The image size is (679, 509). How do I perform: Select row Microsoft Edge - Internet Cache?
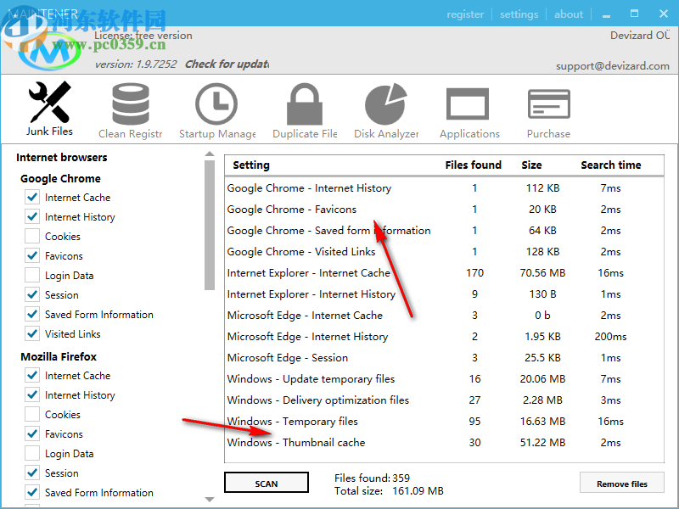[444, 316]
